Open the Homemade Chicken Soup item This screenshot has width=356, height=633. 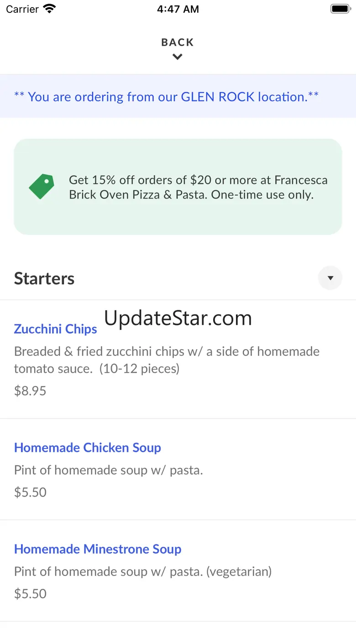point(88,448)
